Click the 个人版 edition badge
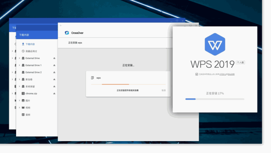Image resolution: width=271 pixels, height=153 pixels. (x=241, y=62)
